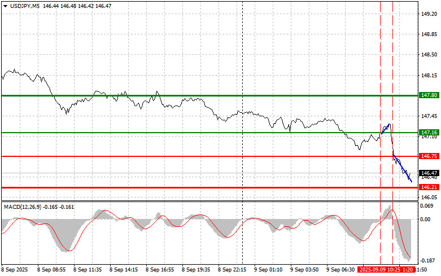The width and height of the screenshot is (441, 276).
Task: Click the highlighted 2025.09.09 10:25 date label
Action: click(x=382, y=270)
